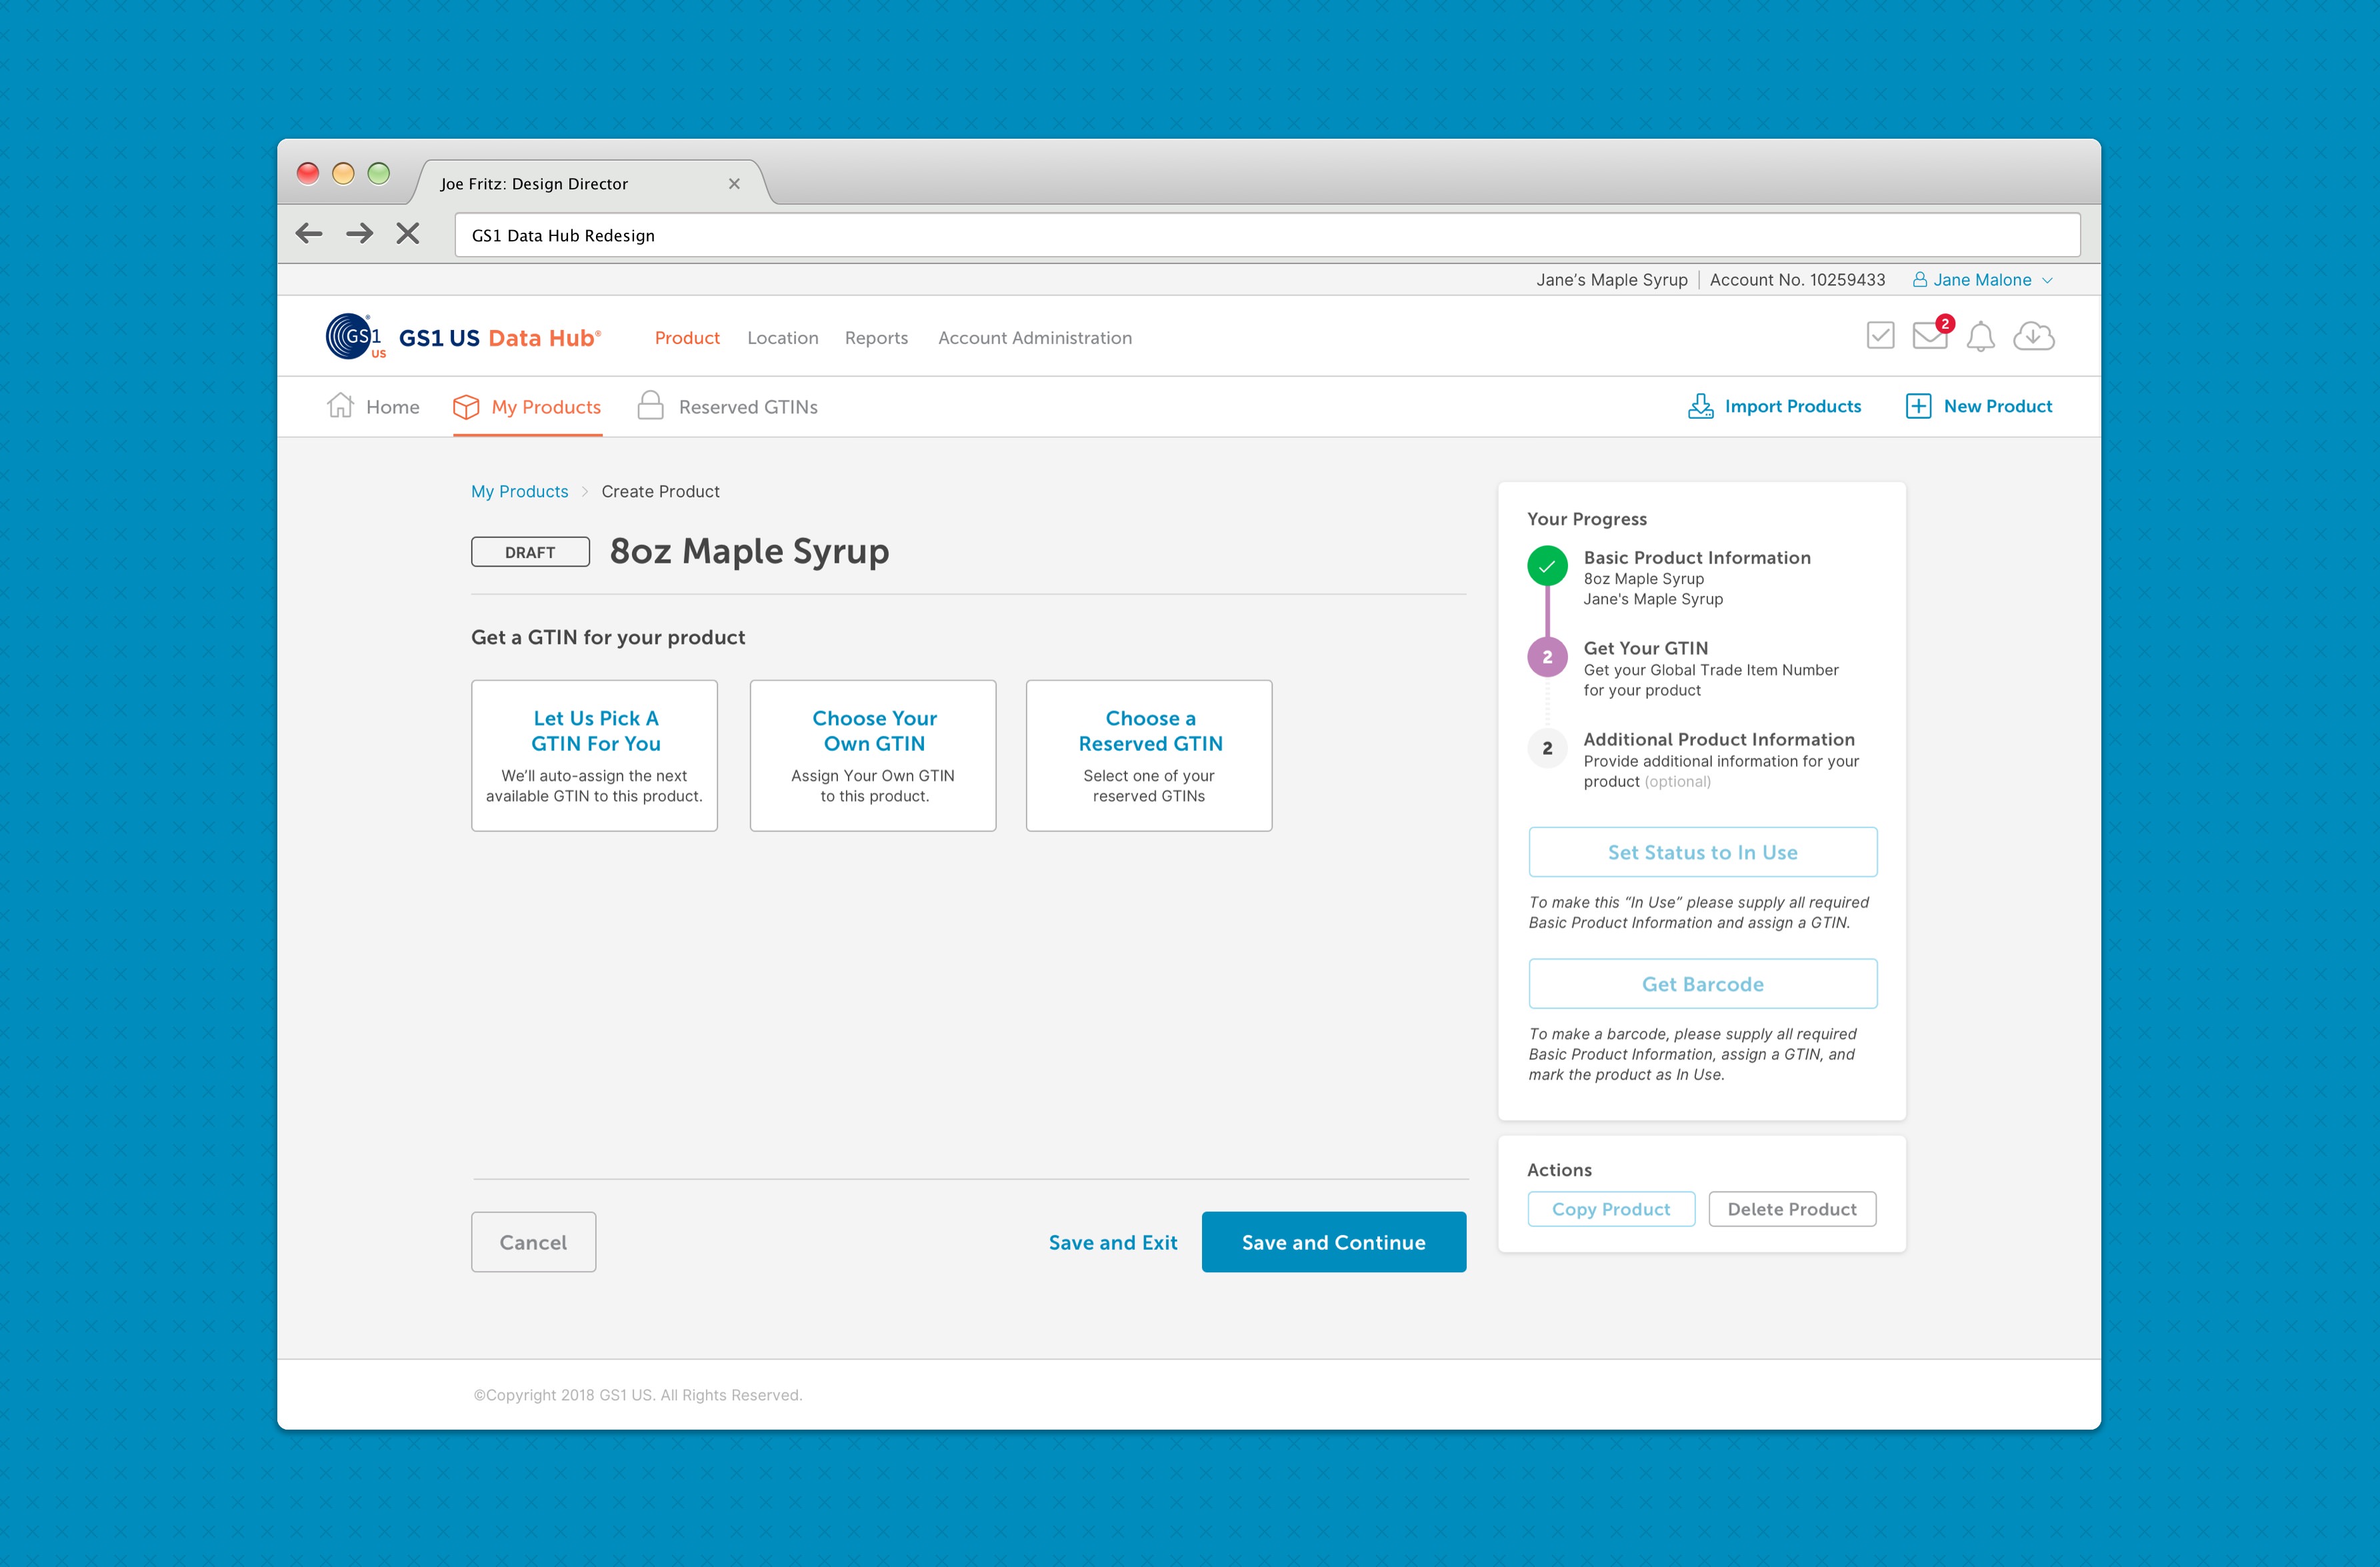Click the Cancel button

[x=533, y=1242]
